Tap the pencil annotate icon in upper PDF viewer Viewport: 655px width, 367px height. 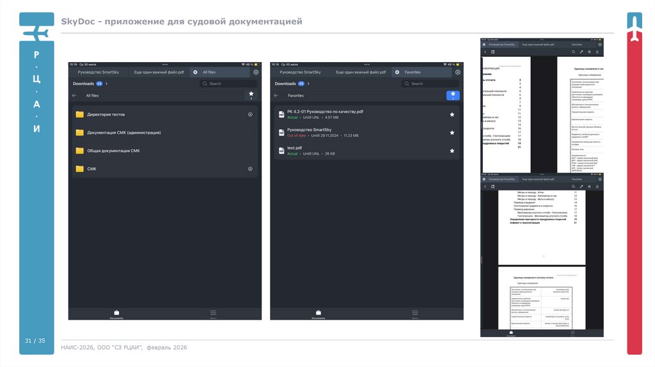click(581, 52)
